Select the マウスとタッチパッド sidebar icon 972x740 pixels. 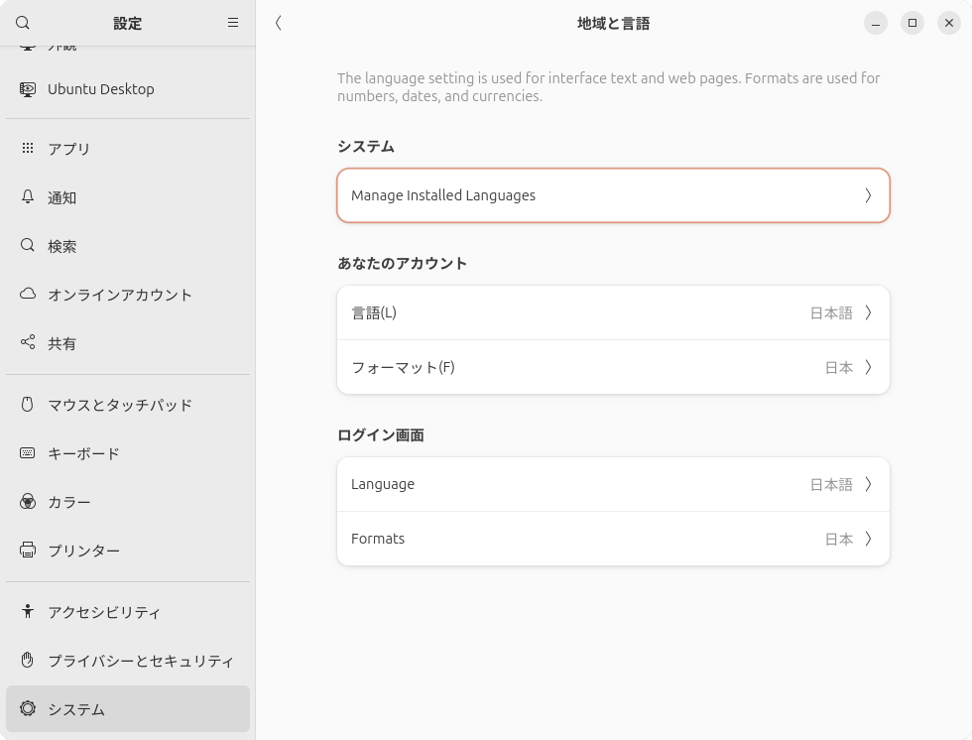point(27,405)
